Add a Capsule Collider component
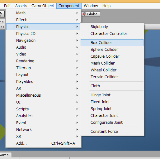This screenshot has height=159, width=160. (x=112, y=56)
